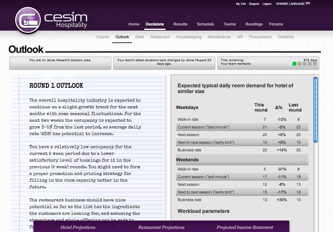Switch to the Desk tab

pyautogui.click(x=139, y=37)
